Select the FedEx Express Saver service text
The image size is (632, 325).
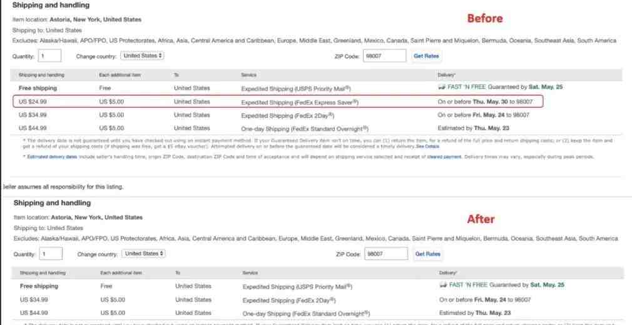click(300, 102)
